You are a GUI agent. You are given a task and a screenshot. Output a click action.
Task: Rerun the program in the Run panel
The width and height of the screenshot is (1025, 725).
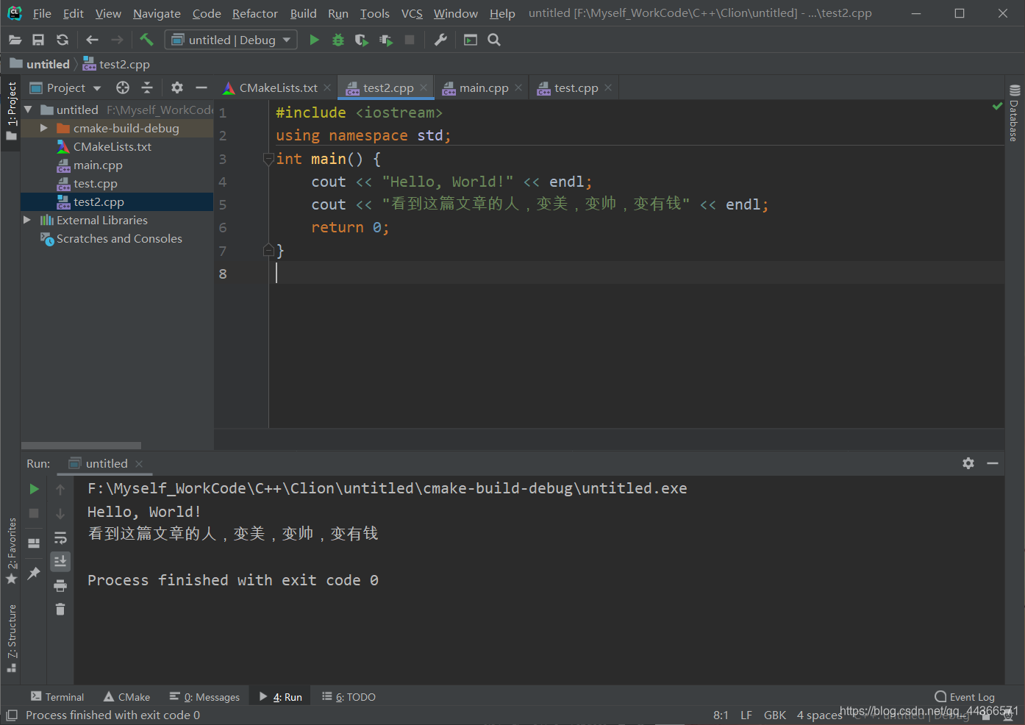point(34,488)
